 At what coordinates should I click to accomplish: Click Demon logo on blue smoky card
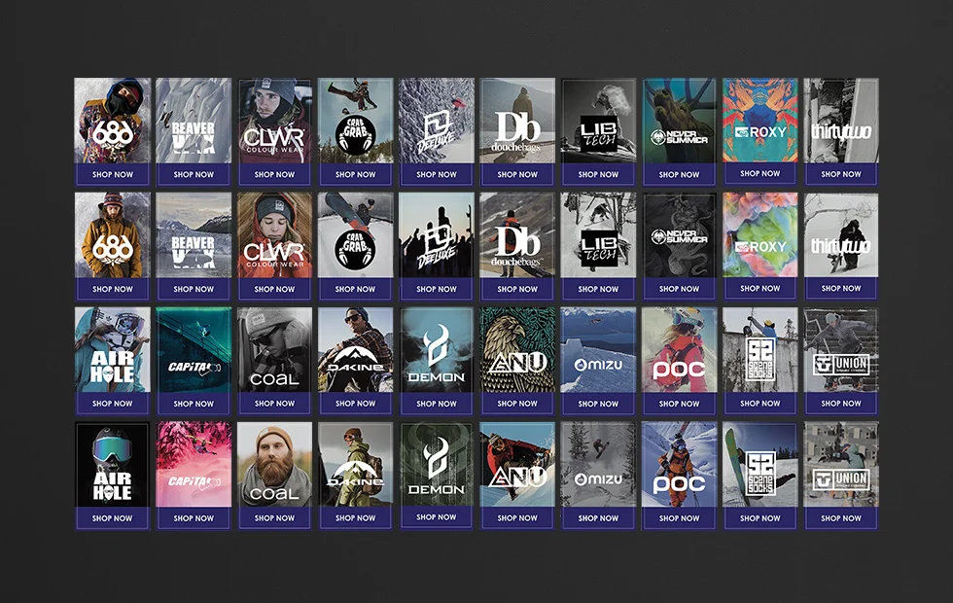coord(436,354)
